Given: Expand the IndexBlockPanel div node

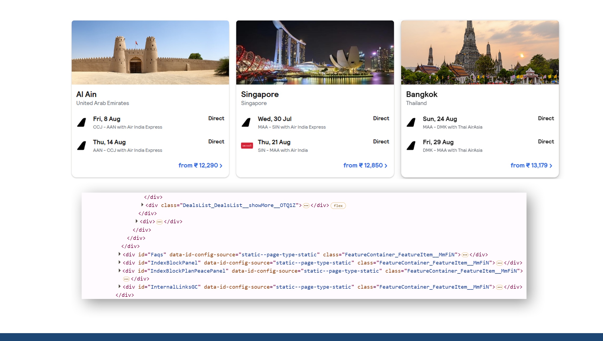Looking at the screenshot, I should click(x=120, y=263).
